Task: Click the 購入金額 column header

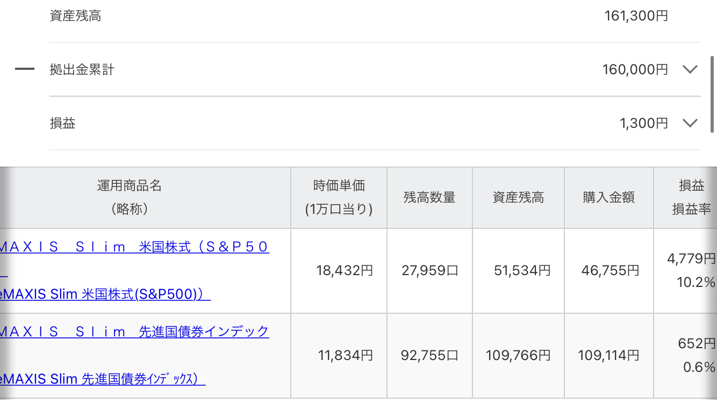Action: point(608,197)
